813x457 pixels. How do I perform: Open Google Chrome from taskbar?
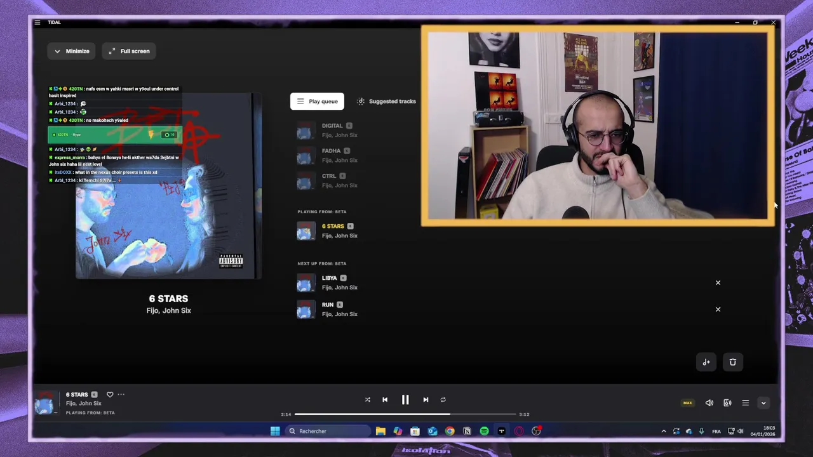point(450,431)
